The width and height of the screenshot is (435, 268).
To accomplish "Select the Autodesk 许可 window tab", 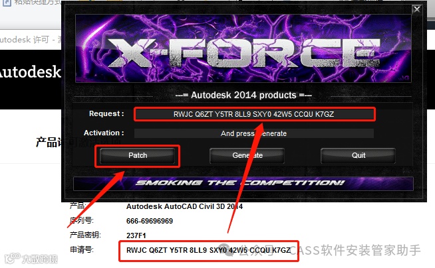I will click(x=31, y=40).
